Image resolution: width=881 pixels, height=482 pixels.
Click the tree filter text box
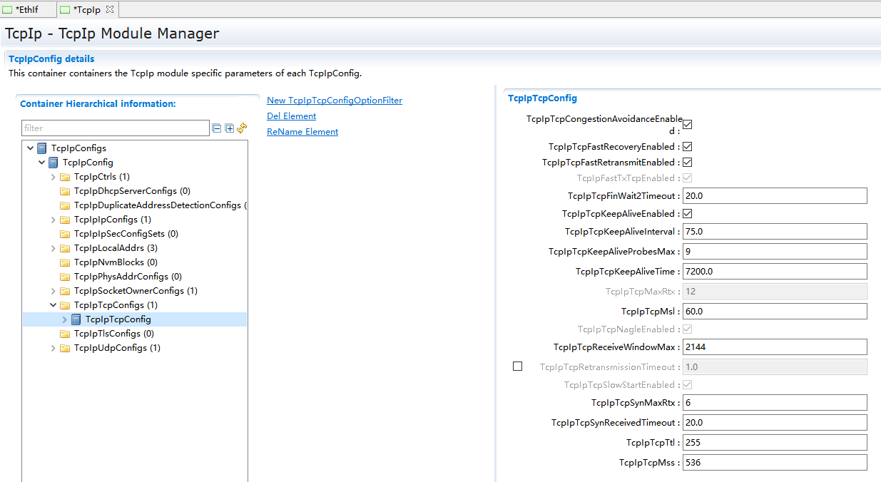point(115,128)
